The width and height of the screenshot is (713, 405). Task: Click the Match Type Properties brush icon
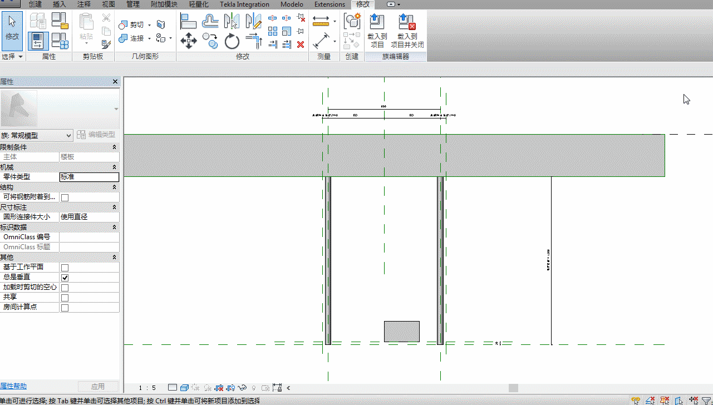pos(106,43)
